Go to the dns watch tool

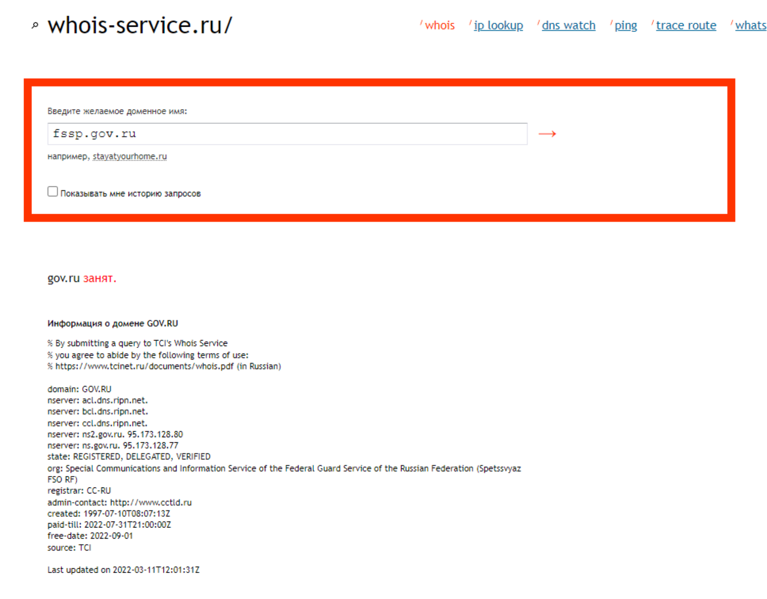568,26
